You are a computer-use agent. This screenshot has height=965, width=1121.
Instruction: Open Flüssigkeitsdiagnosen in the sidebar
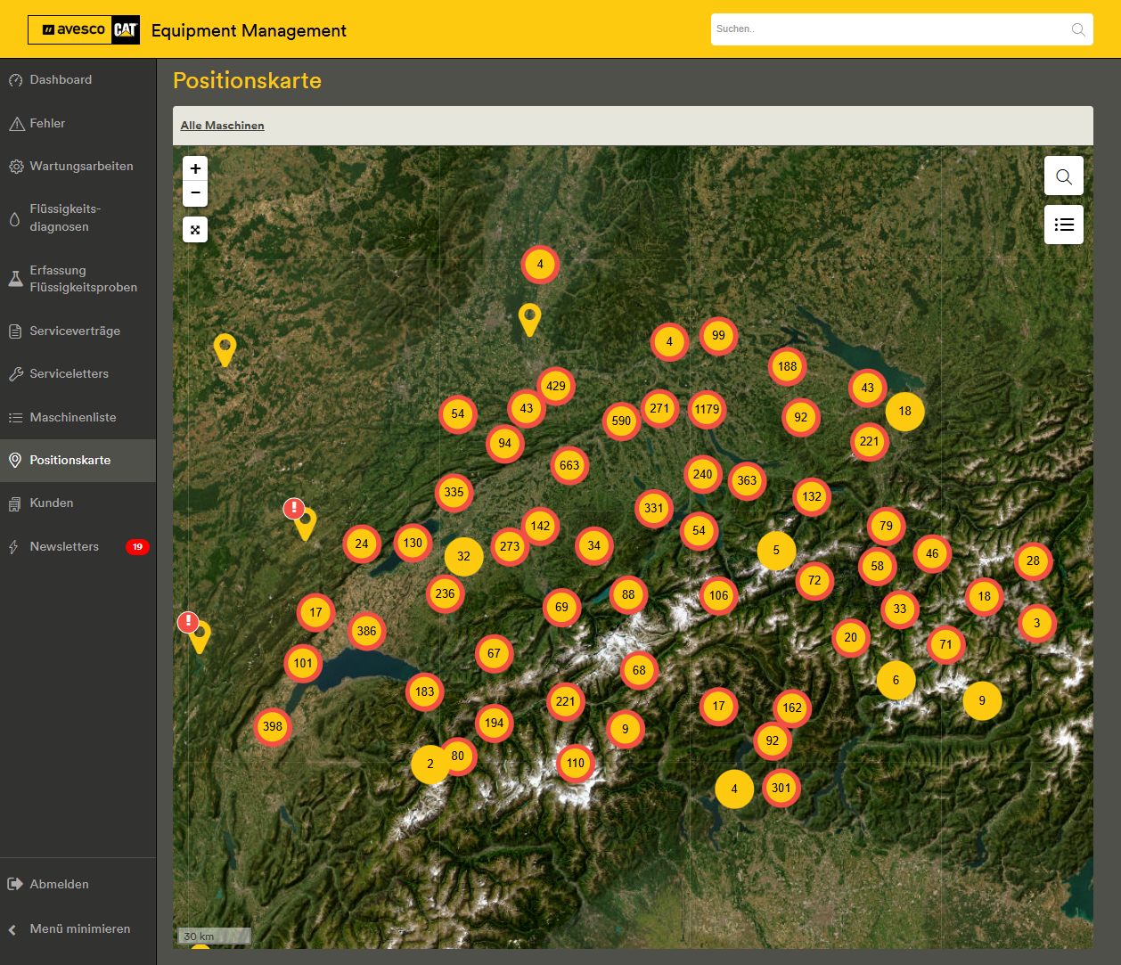[x=65, y=218]
